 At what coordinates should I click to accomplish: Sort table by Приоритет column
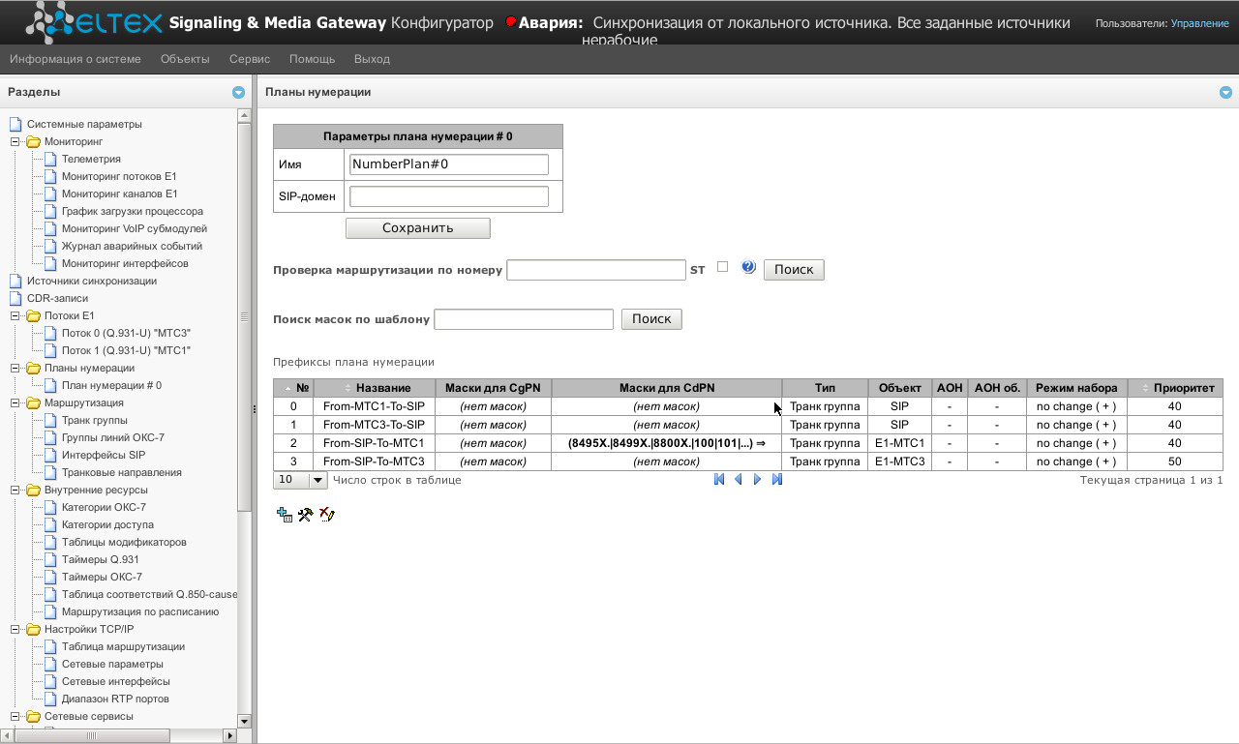click(x=1174, y=388)
